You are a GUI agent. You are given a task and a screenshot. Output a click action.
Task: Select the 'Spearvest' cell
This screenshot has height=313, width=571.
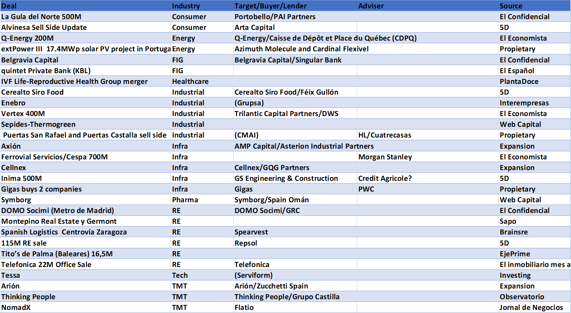(x=295, y=232)
